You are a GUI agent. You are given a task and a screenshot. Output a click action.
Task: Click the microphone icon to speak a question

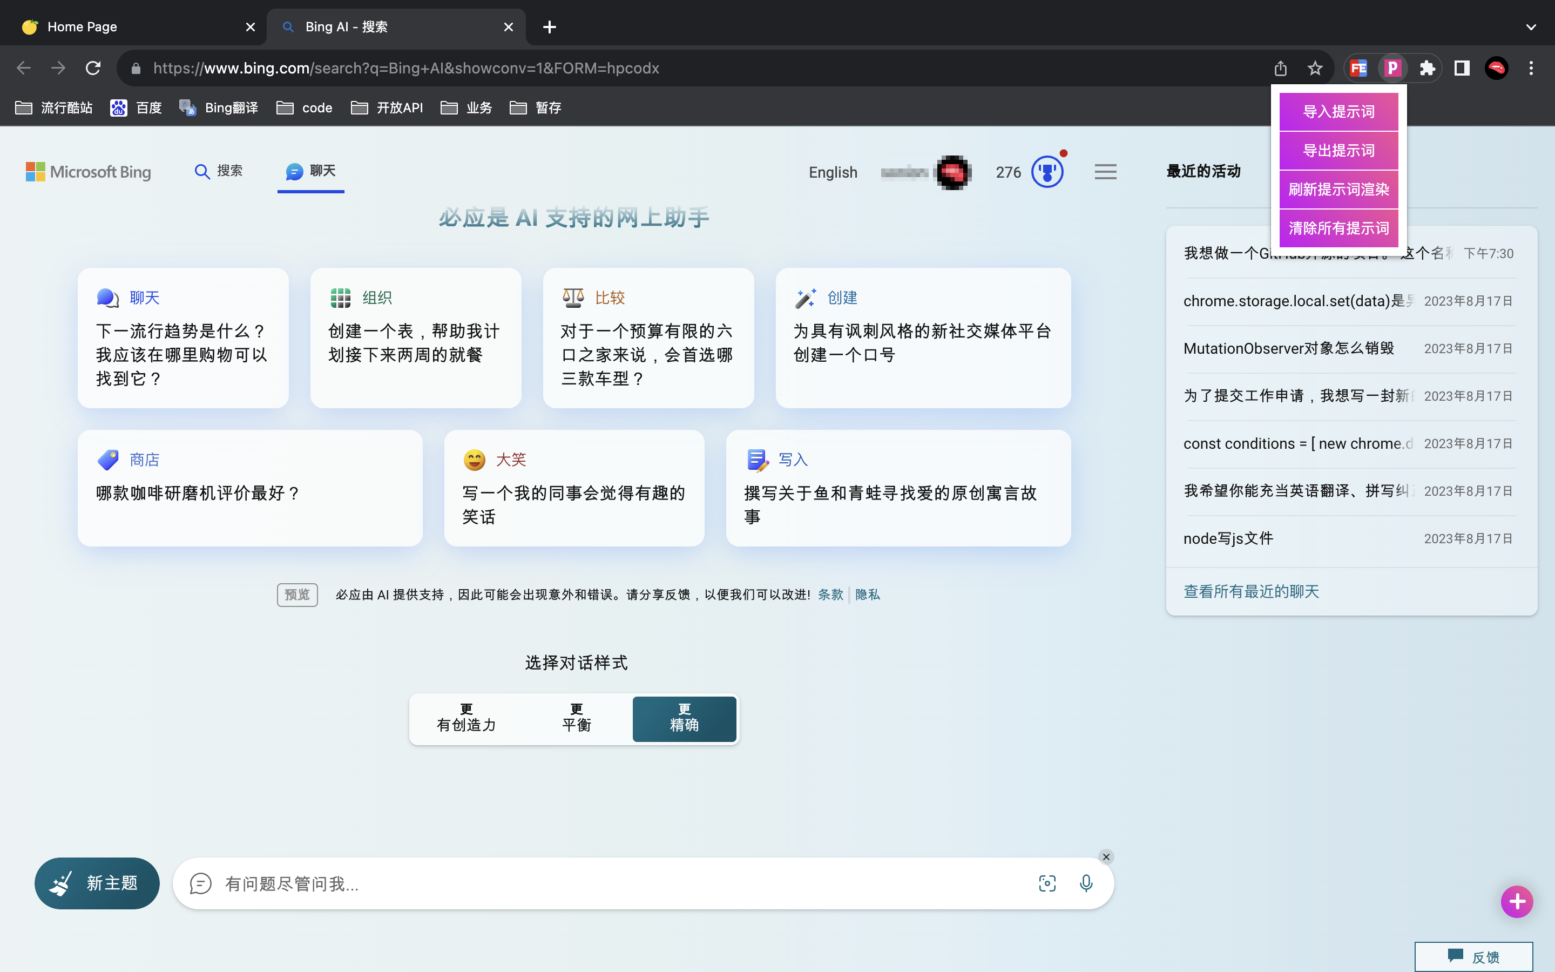tap(1085, 883)
